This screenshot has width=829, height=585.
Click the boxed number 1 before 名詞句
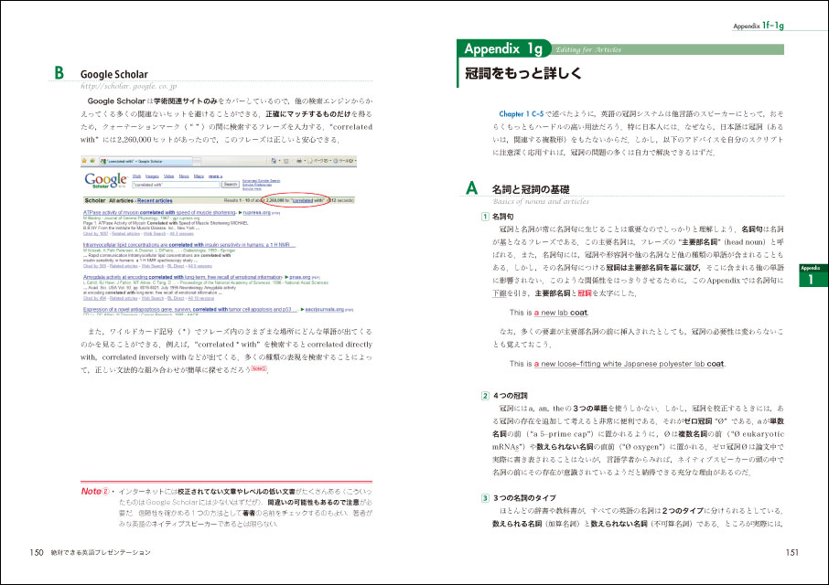click(x=486, y=216)
